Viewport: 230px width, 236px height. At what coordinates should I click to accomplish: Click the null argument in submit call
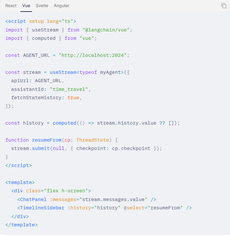point(58,149)
